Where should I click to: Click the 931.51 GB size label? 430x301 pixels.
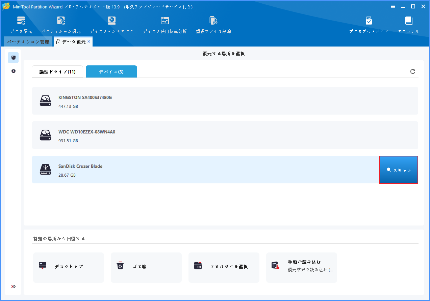click(x=68, y=141)
